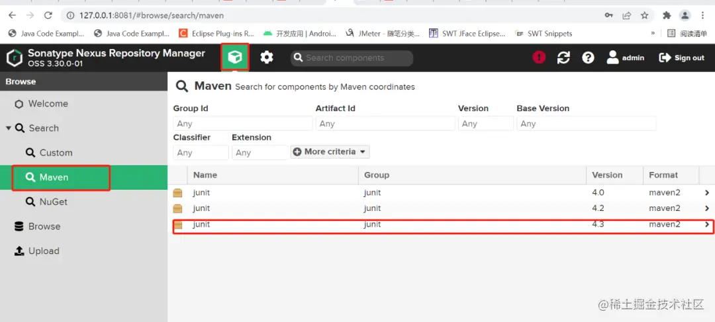The height and width of the screenshot is (322, 715).
Task: Sort by the Format column header
Action: [x=671, y=175]
